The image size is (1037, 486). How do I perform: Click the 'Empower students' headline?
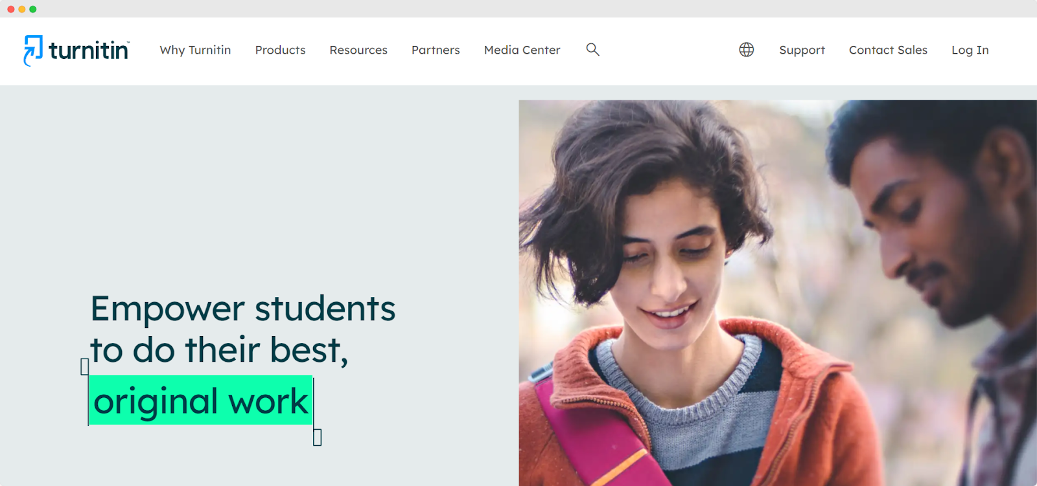(x=243, y=309)
